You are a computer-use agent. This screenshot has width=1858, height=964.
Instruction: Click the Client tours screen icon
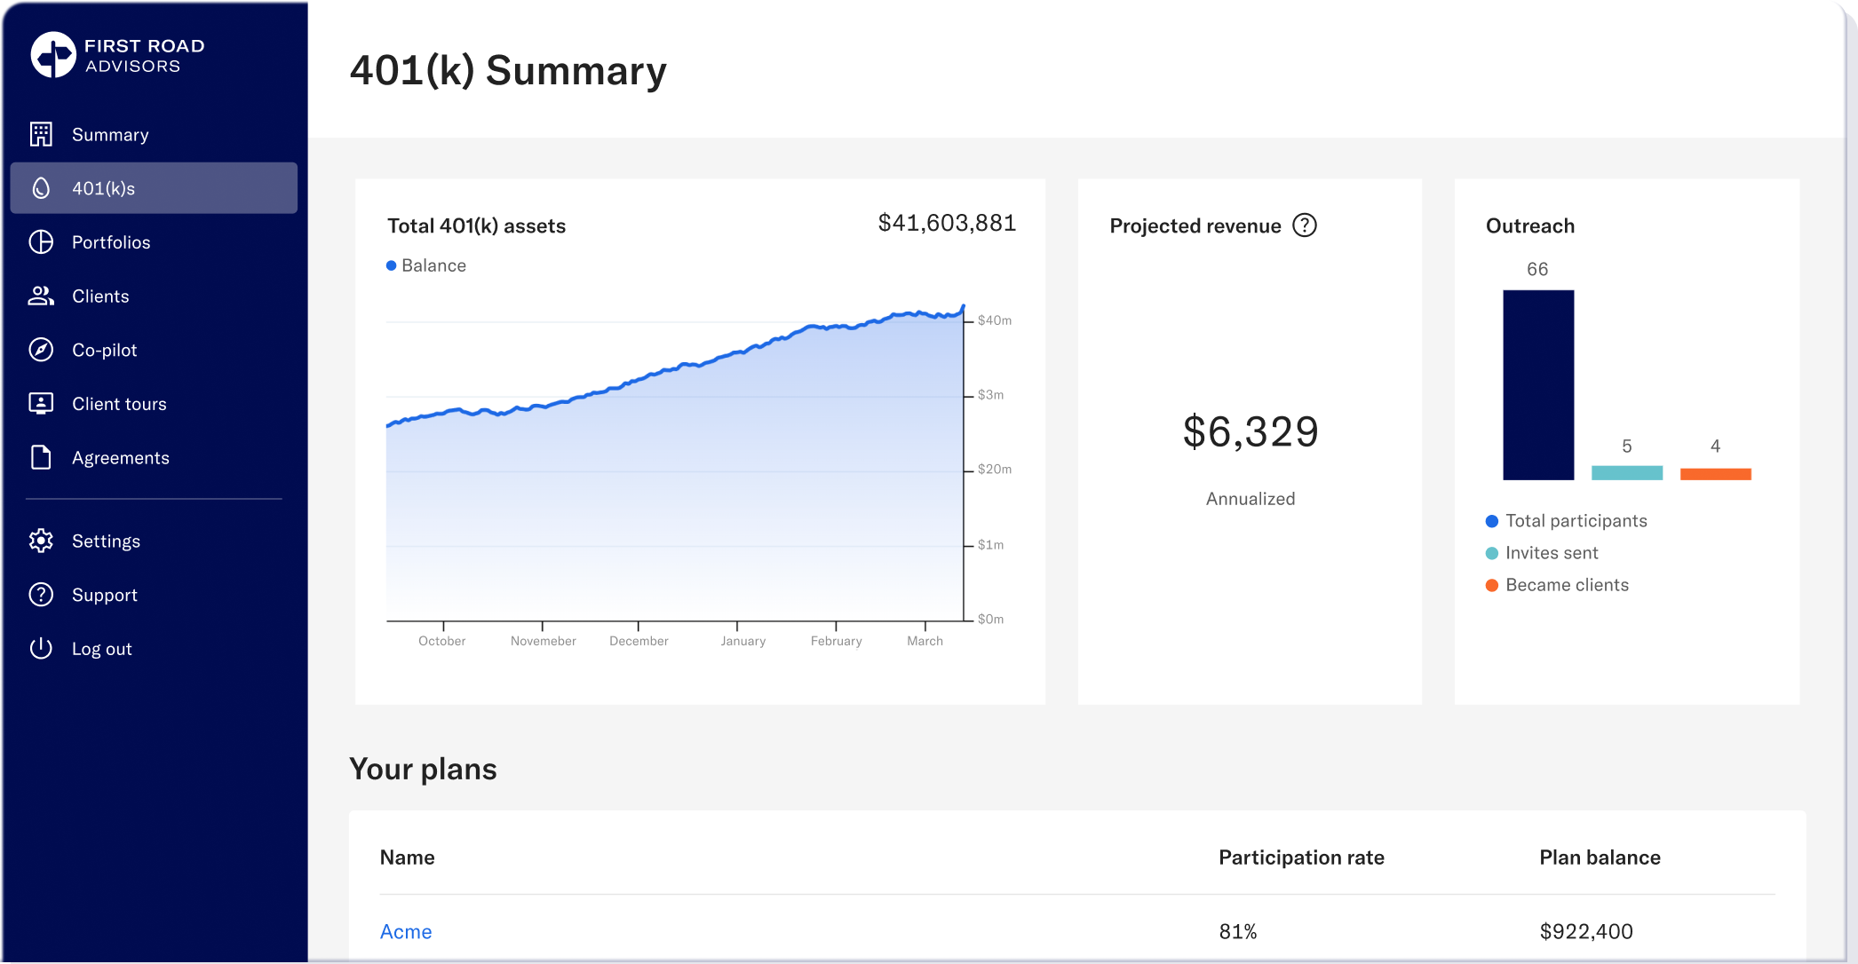pos(41,404)
